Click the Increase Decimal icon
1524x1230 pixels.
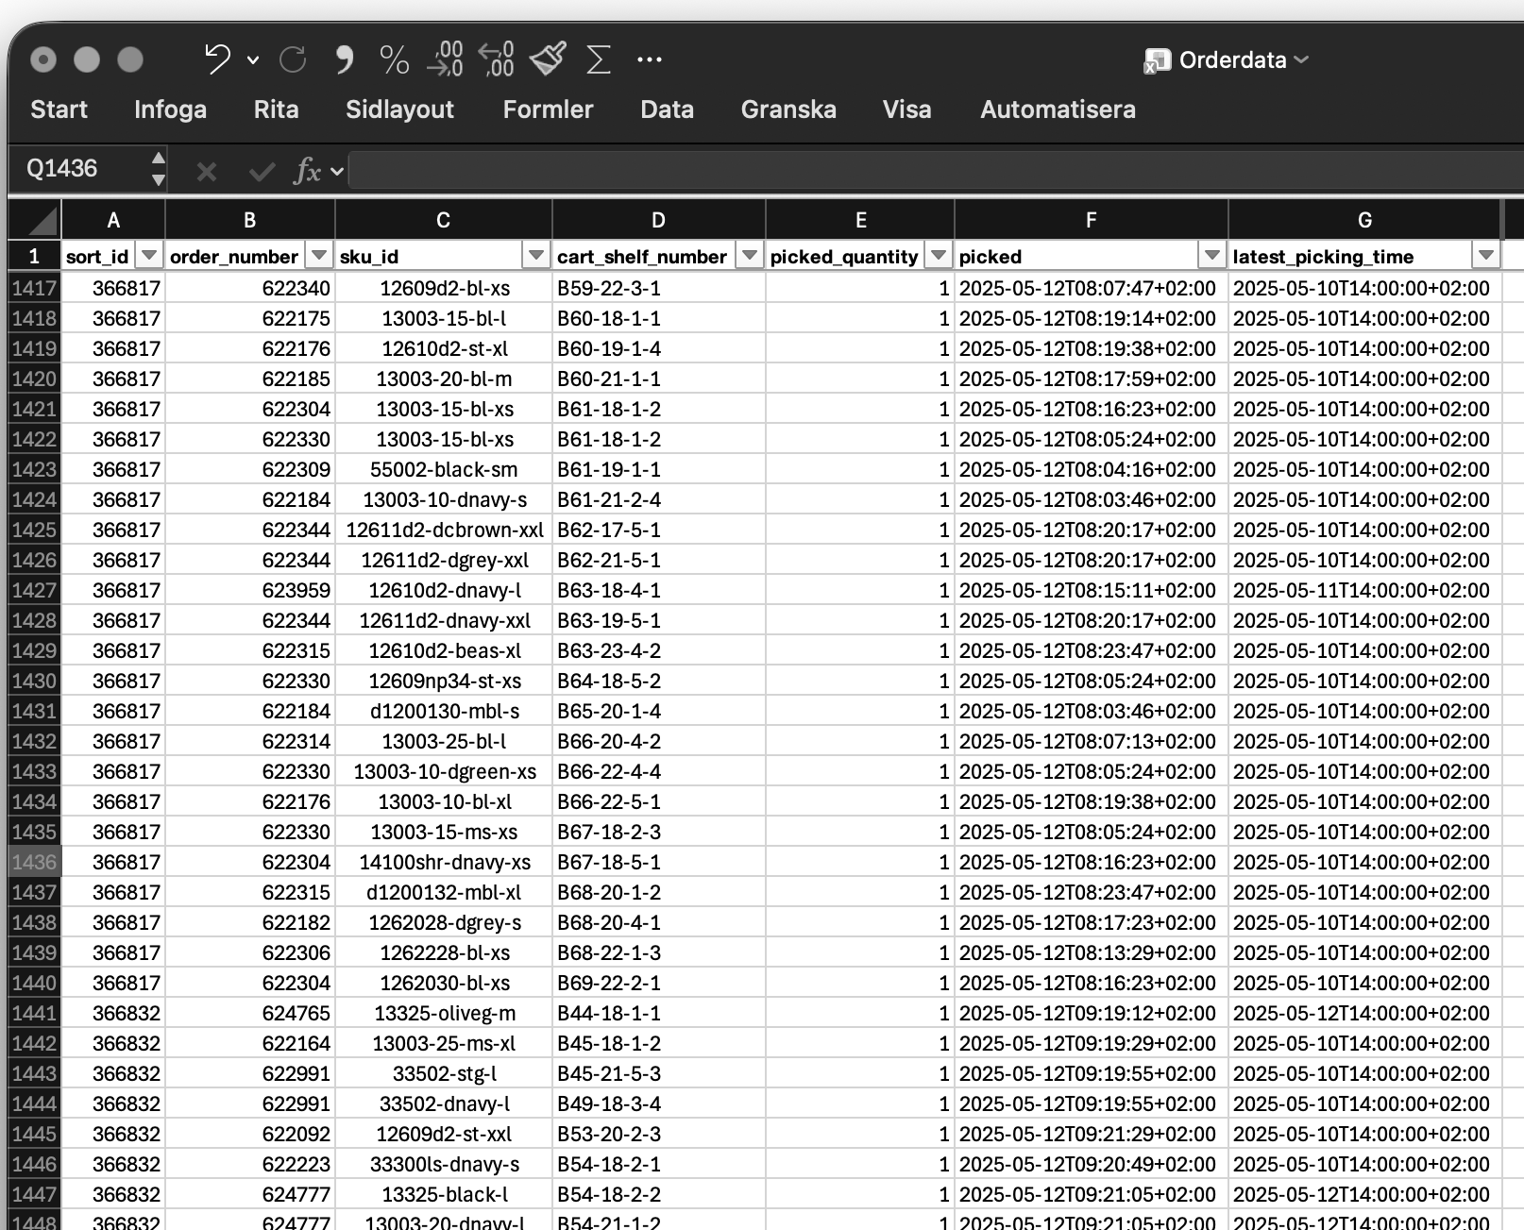point(446,59)
